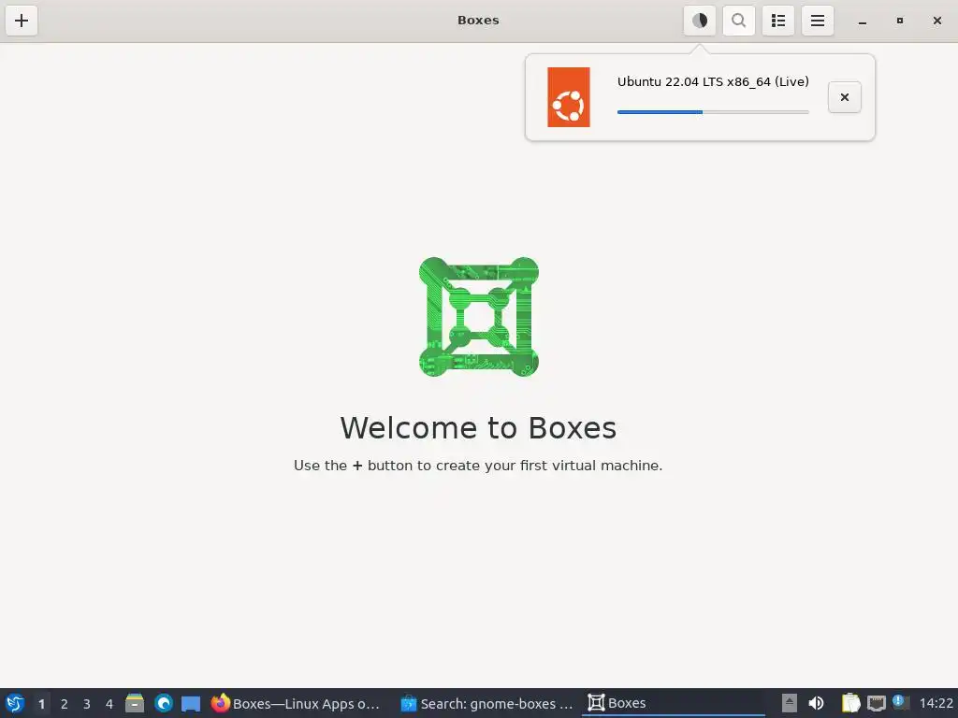Screen dimensions: 958x718
Task: Open the network status tray icon
Action: pos(876,703)
